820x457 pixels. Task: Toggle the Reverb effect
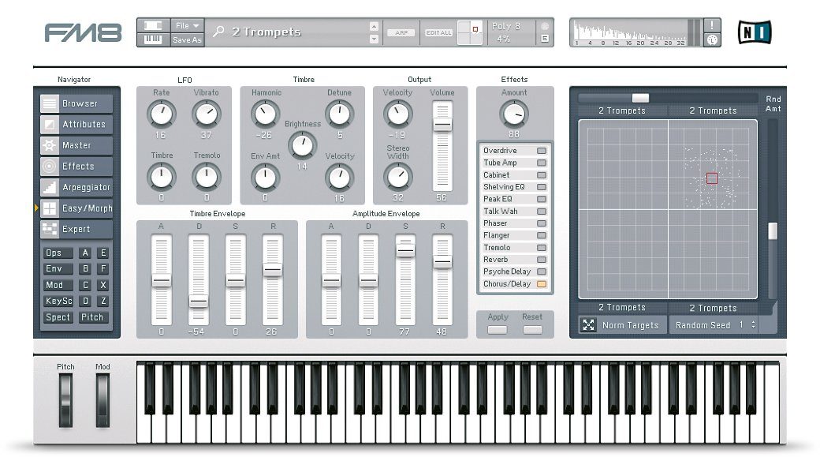(x=541, y=260)
